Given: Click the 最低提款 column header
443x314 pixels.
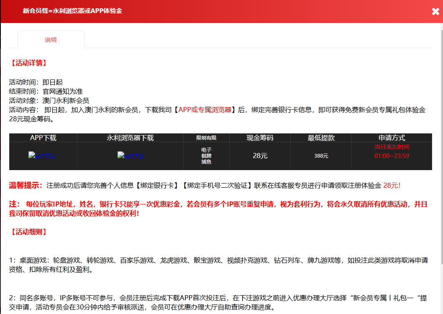Looking at the screenshot, I should coord(321,138).
